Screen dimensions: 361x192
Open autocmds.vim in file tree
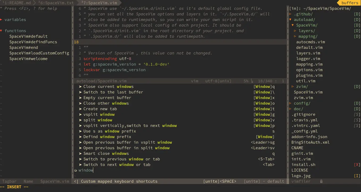coord(311,42)
